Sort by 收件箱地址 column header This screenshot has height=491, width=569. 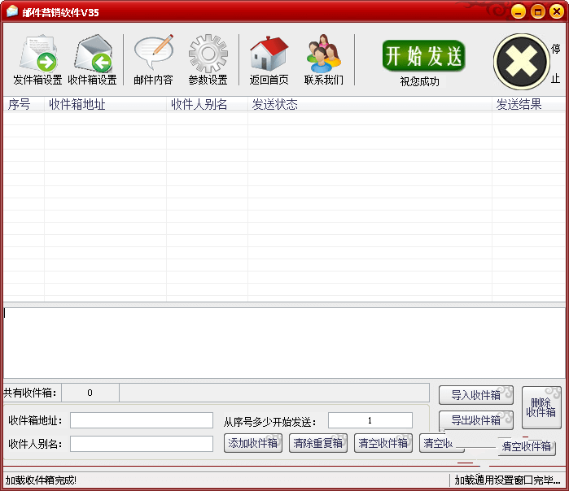[x=105, y=104]
